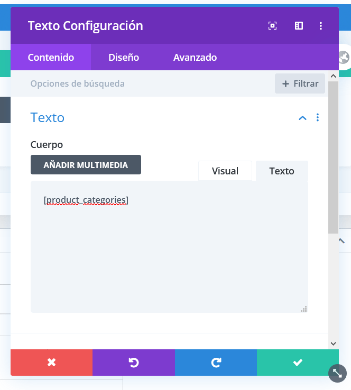Select the Contenido tab
Image resolution: width=351 pixels, height=390 pixels.
coord(51,58)
